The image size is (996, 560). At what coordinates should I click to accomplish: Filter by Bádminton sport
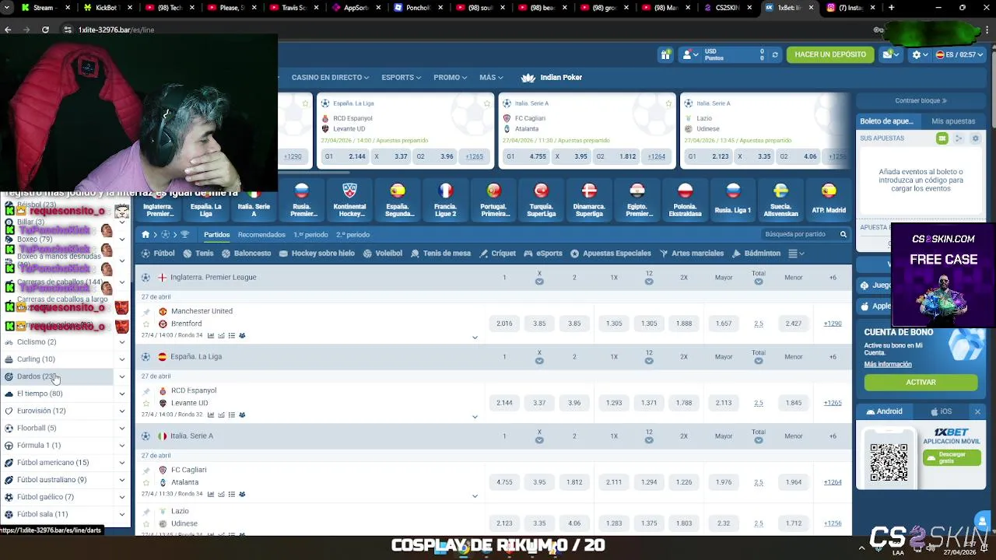pos(756,254)
